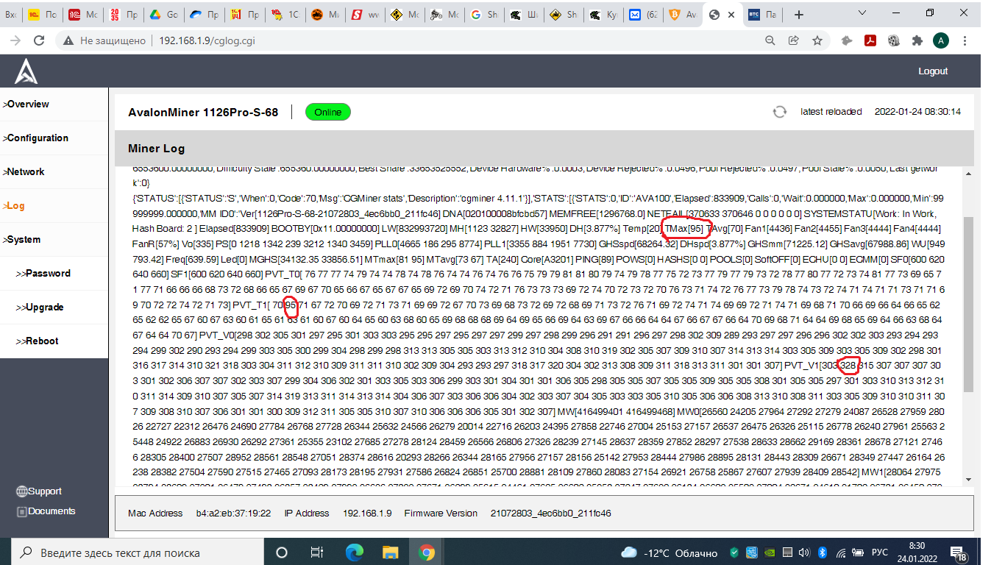Open the NVIDIA tray icon
The image size is (1005, 565).
tap(768, 552)
